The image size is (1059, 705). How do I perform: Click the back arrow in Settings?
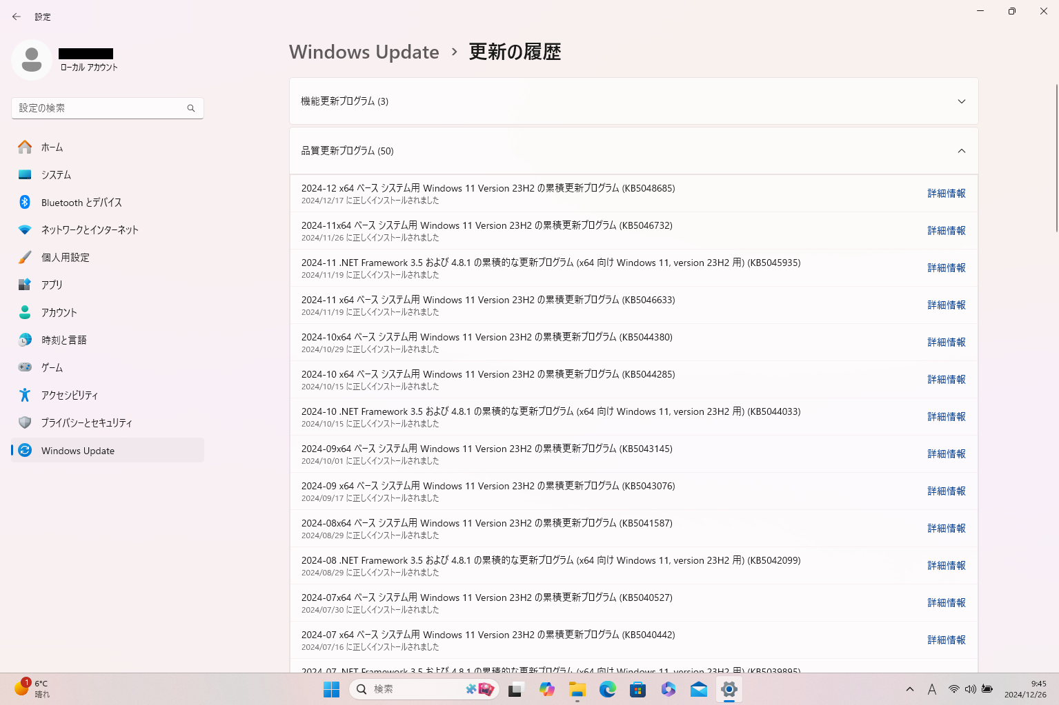point(17,17)
